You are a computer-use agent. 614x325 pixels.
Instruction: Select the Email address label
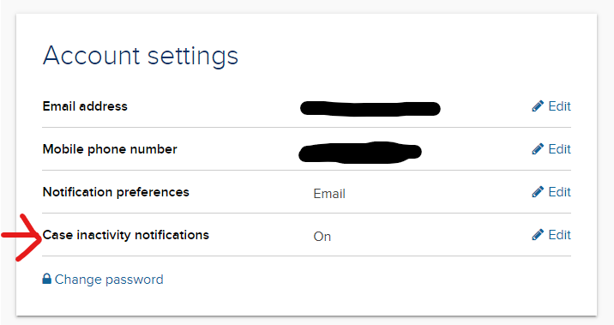tap(85, 106)
